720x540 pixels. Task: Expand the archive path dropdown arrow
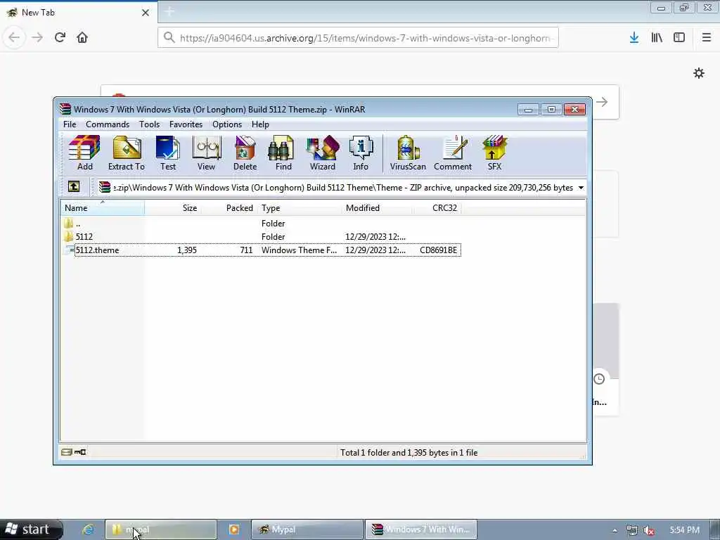coord(581,187)
